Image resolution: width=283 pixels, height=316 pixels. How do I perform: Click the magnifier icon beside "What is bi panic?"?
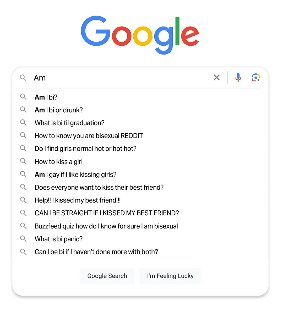23,238
